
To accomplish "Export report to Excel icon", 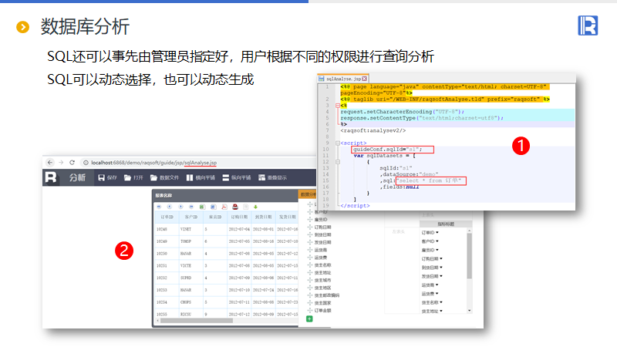I will pos(202,207).
